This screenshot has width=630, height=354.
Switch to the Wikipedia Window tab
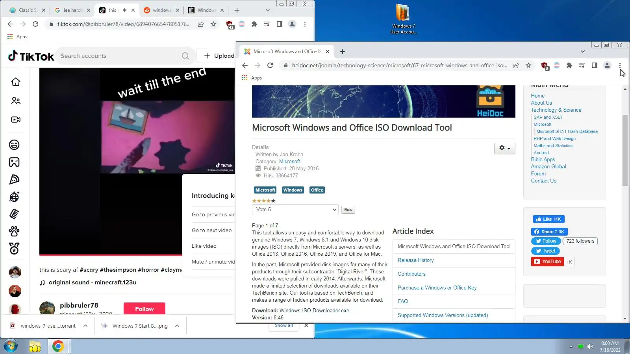(x=206, y=10)
